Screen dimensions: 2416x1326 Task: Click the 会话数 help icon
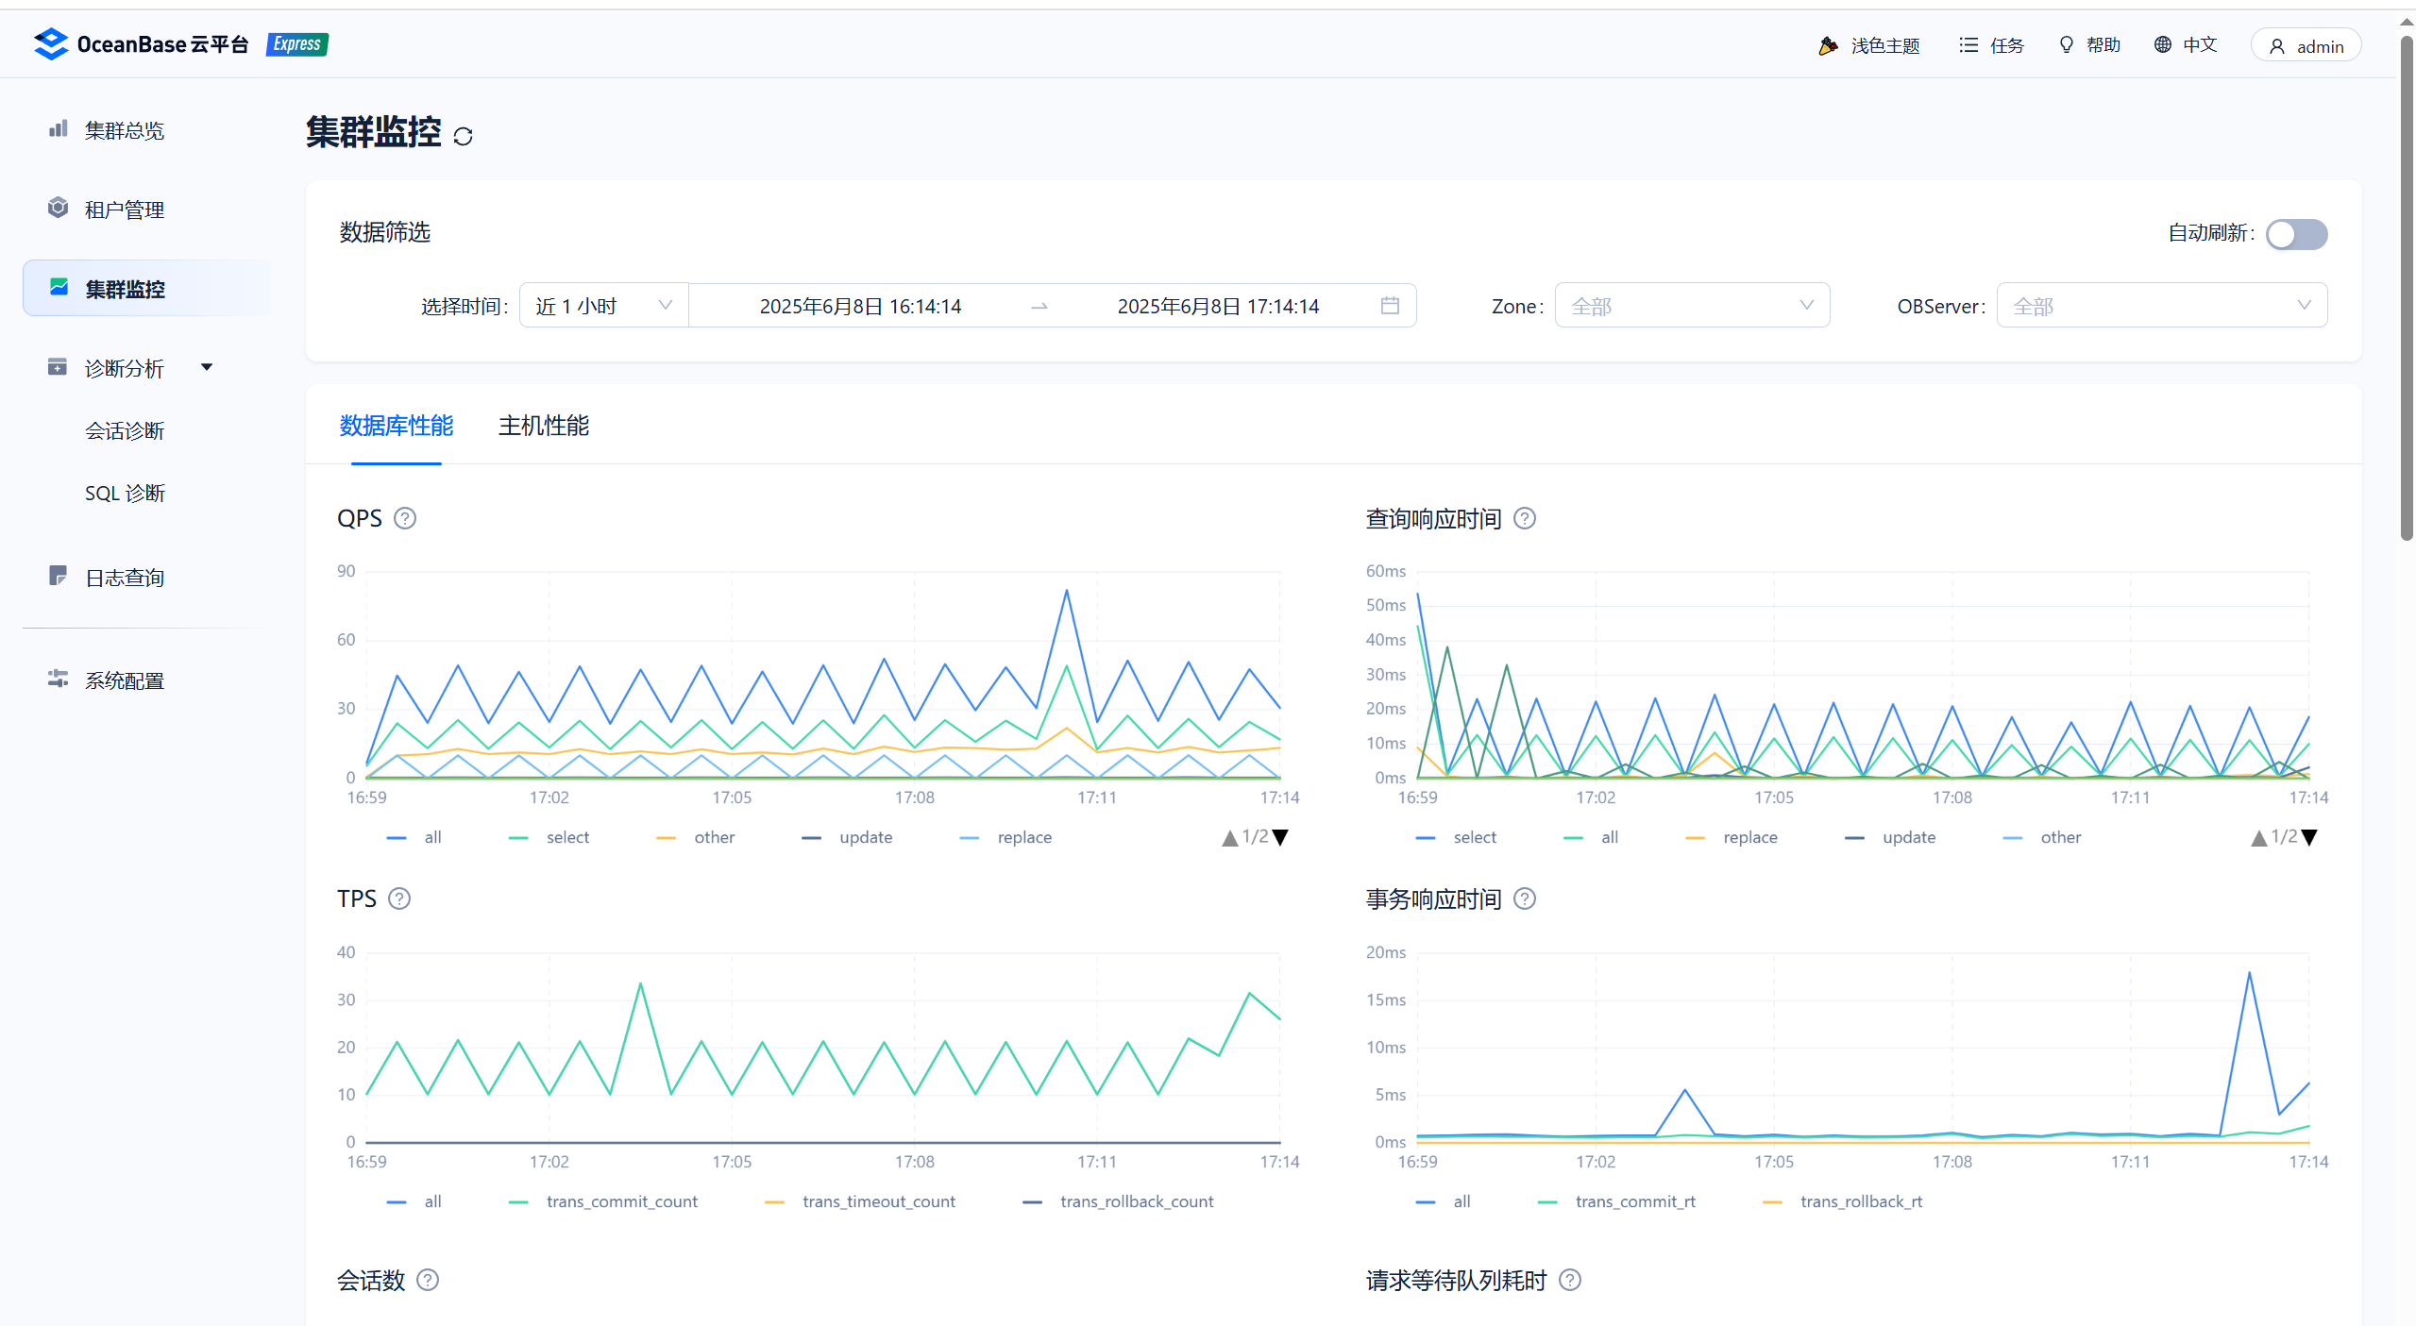(x=428, y=1280)
